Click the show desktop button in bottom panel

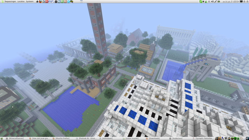point(2,138)
